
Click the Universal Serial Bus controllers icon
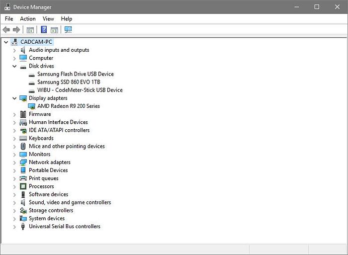click(x=23, y=227)
